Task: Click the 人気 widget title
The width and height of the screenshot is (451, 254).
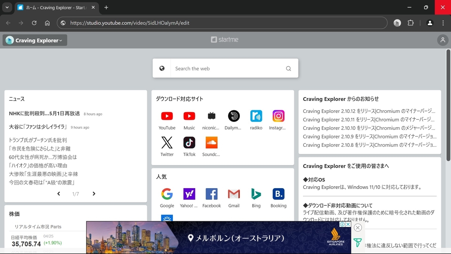Action: [x=161, y=176]
